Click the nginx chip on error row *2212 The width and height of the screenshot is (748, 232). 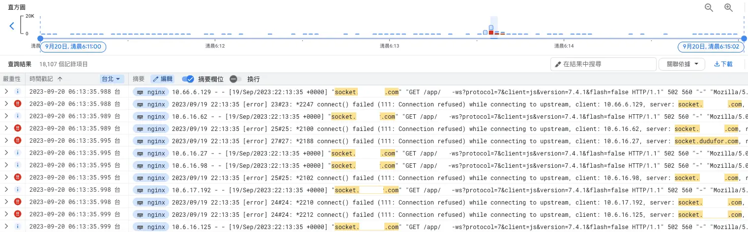tap(151, 214)
